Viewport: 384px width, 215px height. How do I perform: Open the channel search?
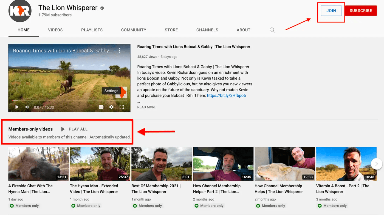[272, 30]
